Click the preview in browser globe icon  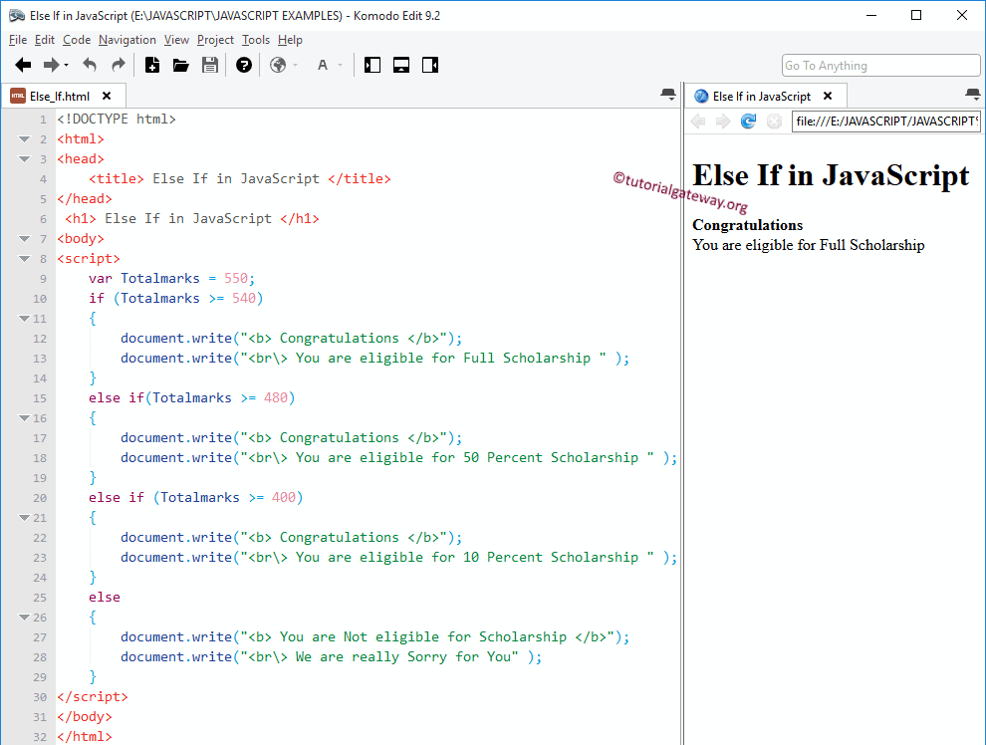pyautogui.click(x=278, y=66)
